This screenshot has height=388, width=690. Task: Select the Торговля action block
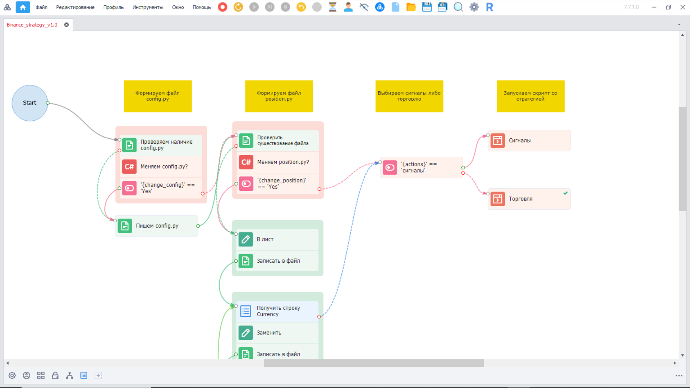[x=529, y=199]
